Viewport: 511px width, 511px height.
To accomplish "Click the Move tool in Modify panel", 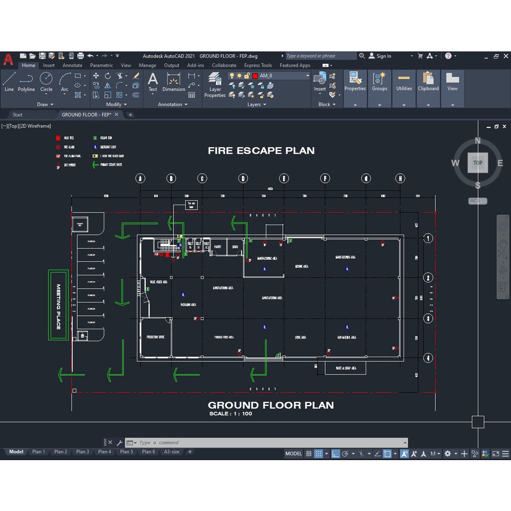I will click(x=95, y=76).
